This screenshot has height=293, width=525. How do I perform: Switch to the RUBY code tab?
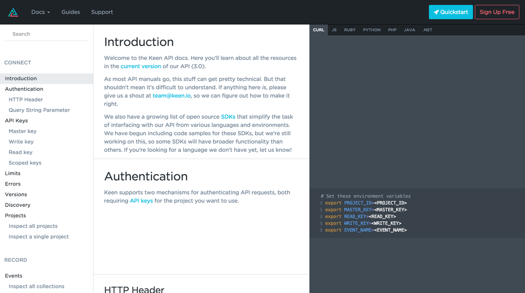coord(350,30)
